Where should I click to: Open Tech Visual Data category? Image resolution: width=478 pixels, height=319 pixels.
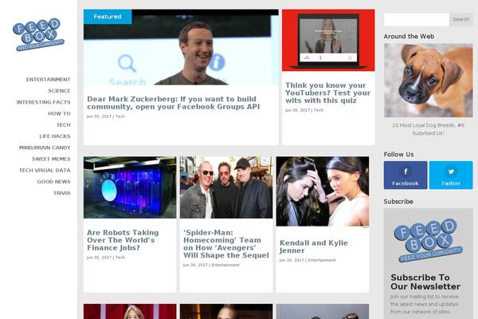point(45,170)
